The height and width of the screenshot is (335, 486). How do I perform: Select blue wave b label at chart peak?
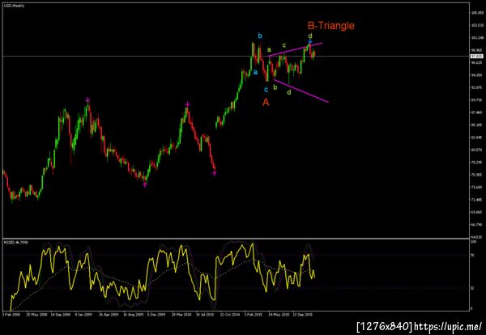(x=260, y=36)
